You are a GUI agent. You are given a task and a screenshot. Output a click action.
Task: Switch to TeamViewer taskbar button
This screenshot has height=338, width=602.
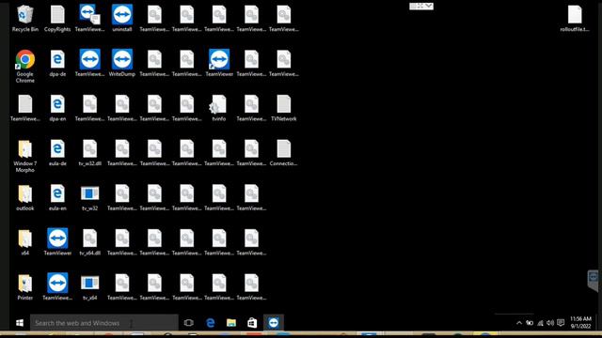pos(274,323)
